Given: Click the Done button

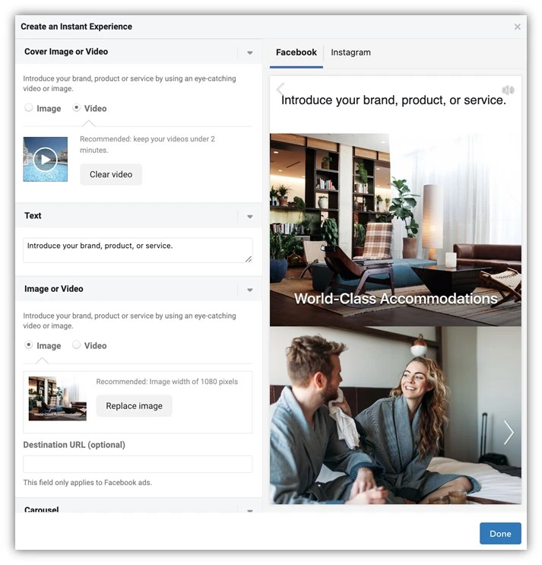Looking at the screenshot, I should pyautogui.click(x=500, y=533).
